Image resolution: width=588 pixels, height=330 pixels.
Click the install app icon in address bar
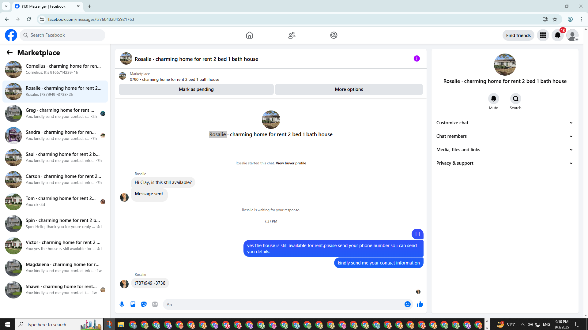pyautogui.click(x=545, y=19)
